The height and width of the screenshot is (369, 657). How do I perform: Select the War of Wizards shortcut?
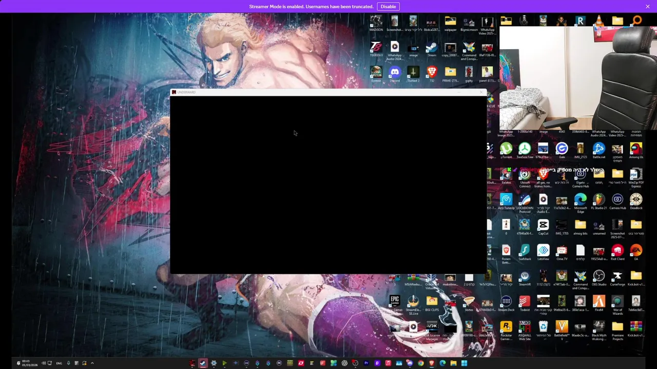(x=617, y=305)
